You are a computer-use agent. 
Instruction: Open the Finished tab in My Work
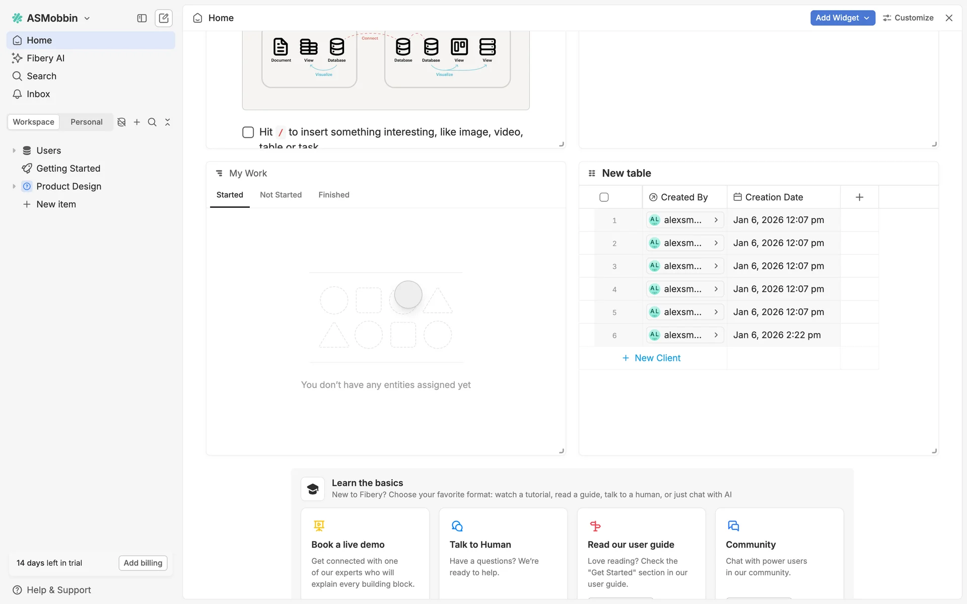[333, 195]
